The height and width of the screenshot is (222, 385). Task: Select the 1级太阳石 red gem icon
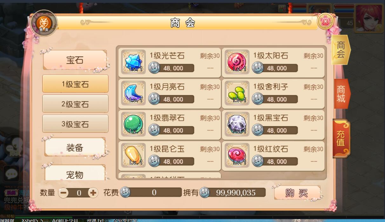(x=237, y=62)
